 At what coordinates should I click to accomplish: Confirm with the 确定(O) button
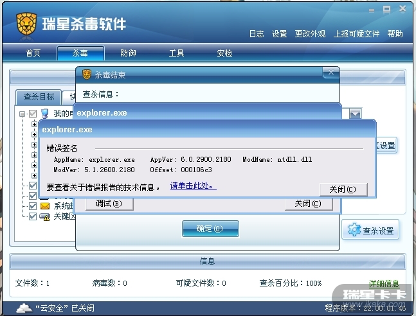click(210, 229)
